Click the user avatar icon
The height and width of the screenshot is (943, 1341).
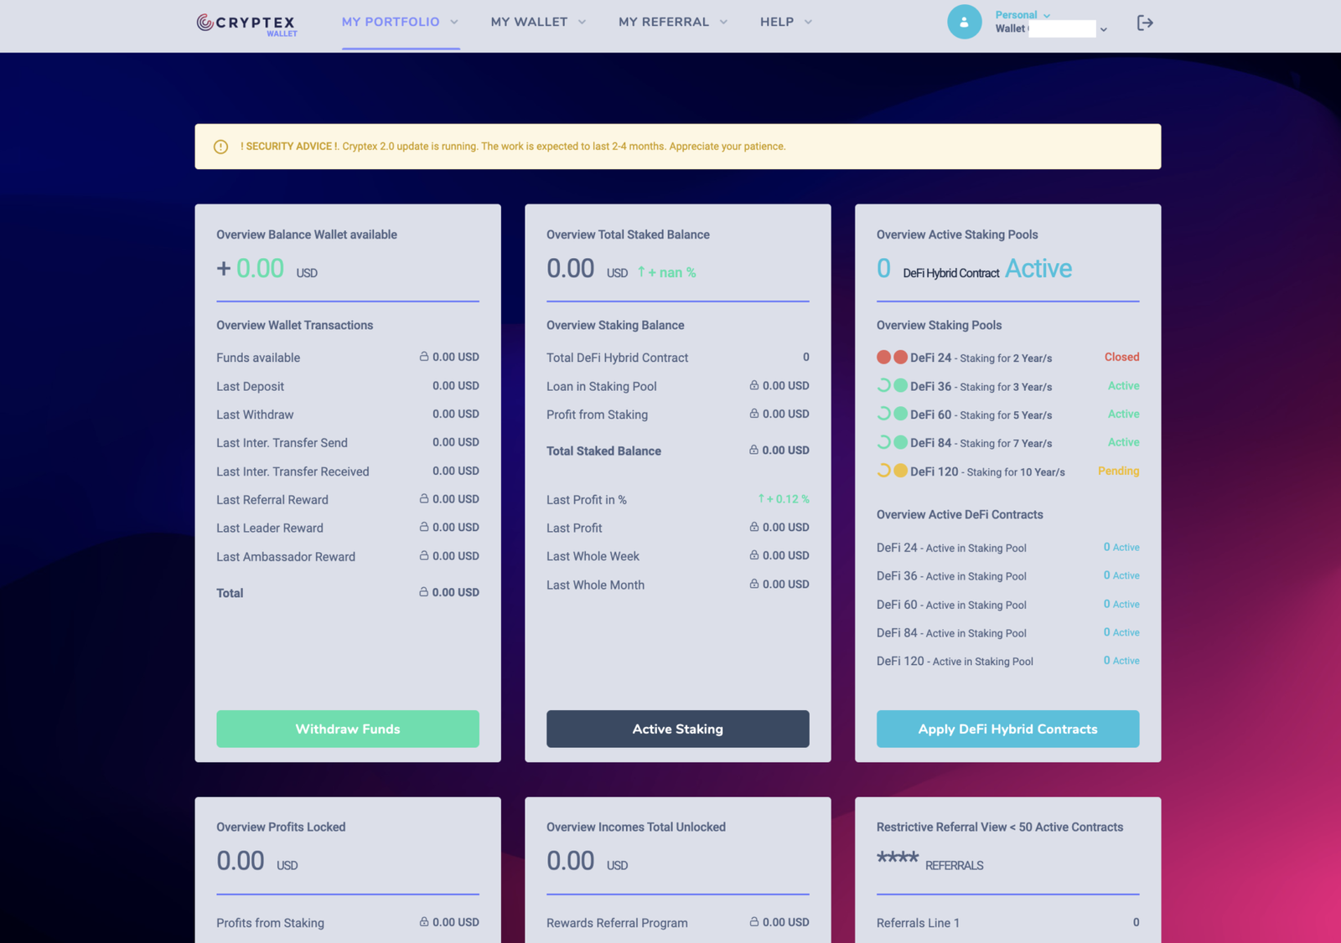(964, 22)
